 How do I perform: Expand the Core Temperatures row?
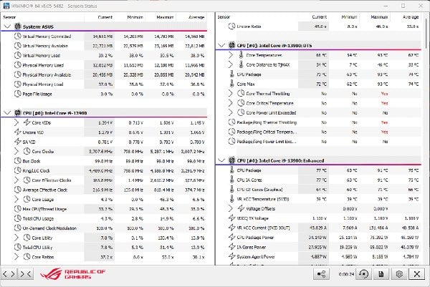click(x=231, y=55)
